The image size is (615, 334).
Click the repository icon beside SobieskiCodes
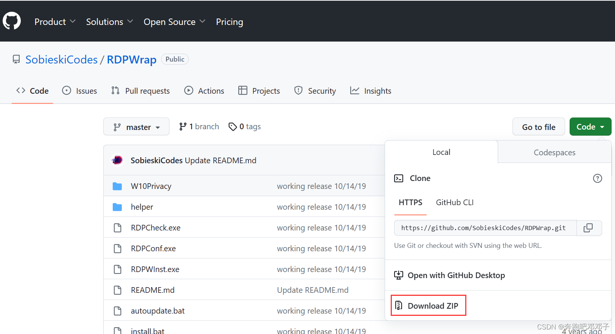pos(16,60)
